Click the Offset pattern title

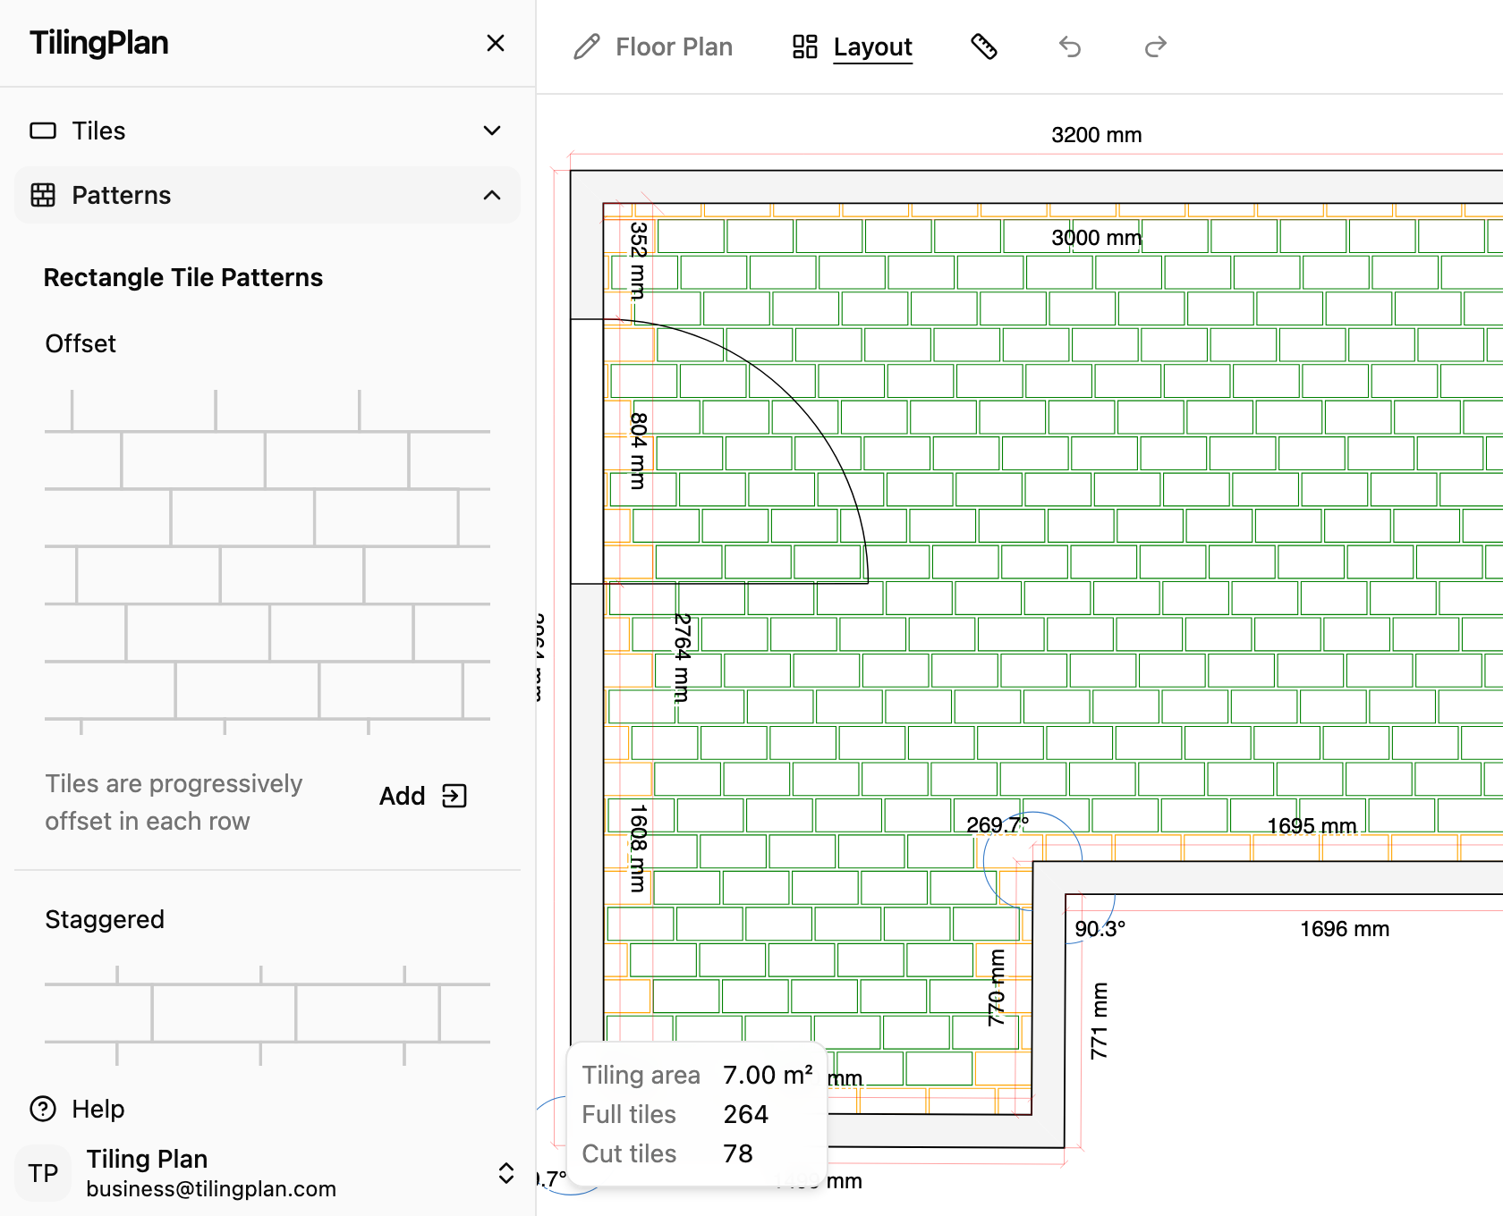click(81, 343)
